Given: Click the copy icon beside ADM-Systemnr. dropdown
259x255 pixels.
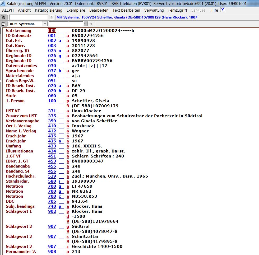Looking at the screenshot, I should 3,24.
